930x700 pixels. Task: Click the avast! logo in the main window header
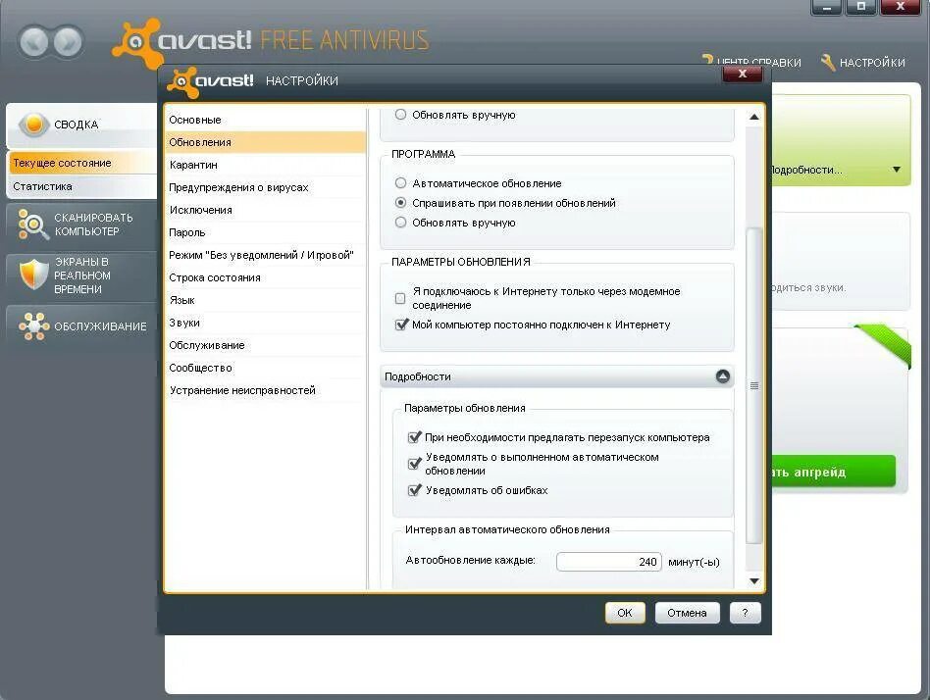181,41
